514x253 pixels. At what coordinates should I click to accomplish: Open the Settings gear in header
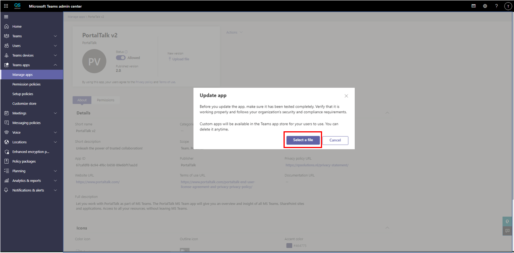(485, 6)
